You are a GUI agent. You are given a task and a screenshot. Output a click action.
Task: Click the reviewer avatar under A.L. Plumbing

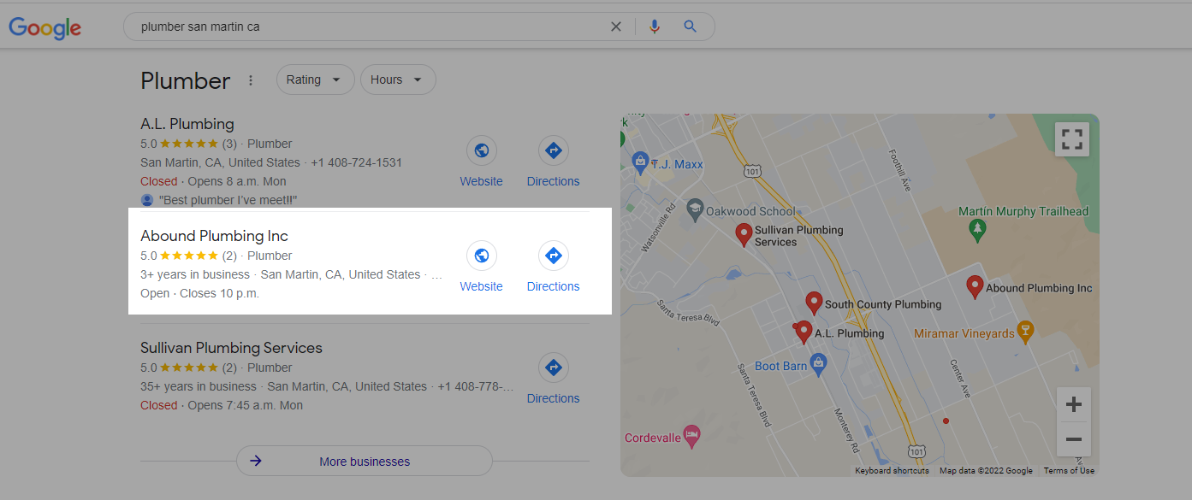tap(147, 200)
